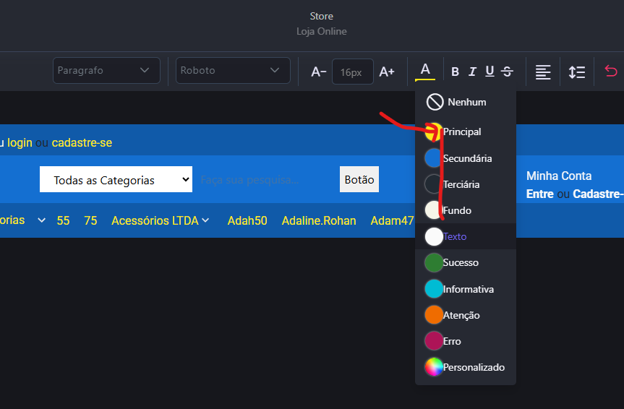
Task: Click the text color A icon
Action: pos(425,70)
